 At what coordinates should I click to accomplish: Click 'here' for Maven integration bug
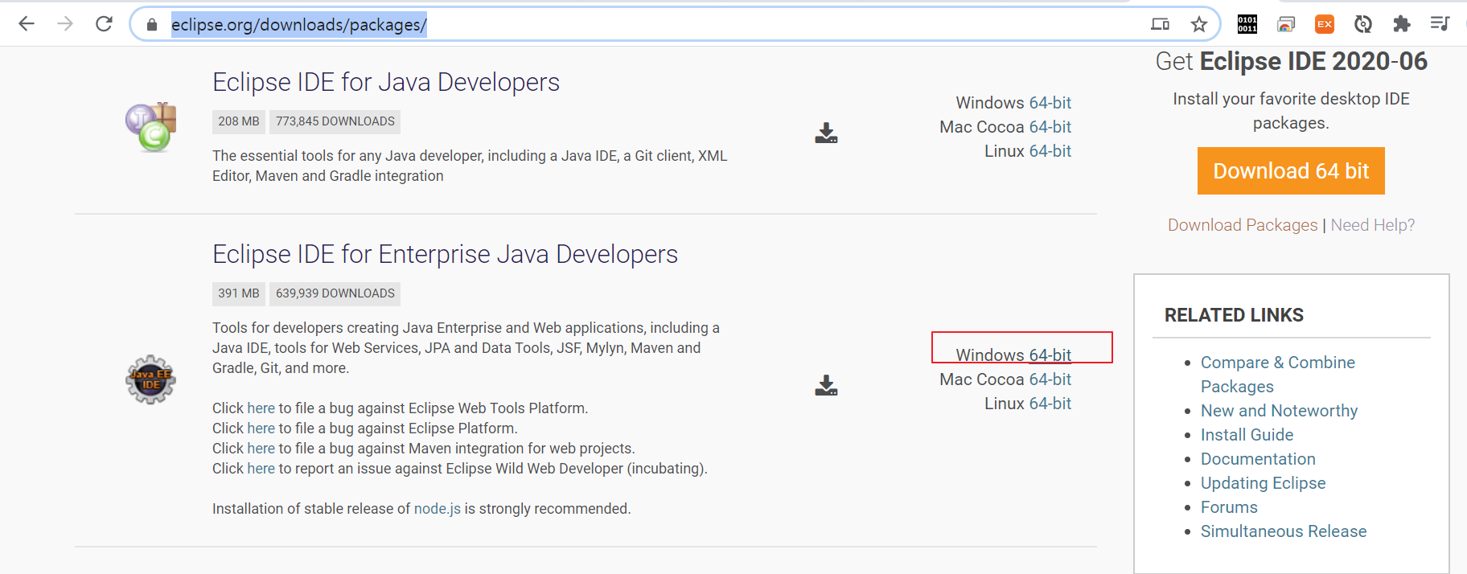(x=261, y=449)
